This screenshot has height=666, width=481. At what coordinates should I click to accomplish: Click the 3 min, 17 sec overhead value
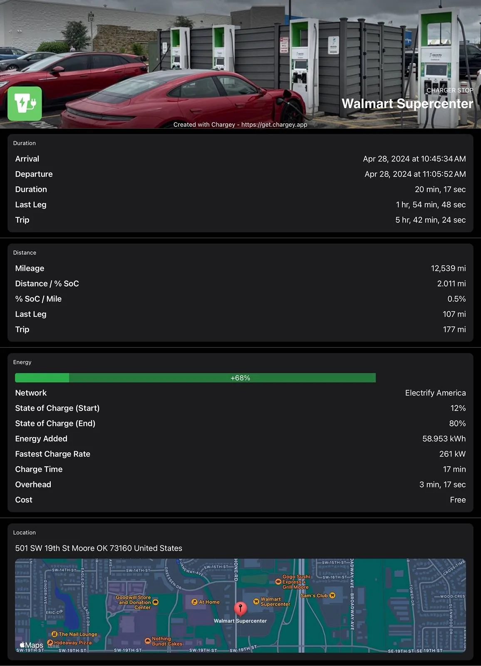click(x=443, y=485)
